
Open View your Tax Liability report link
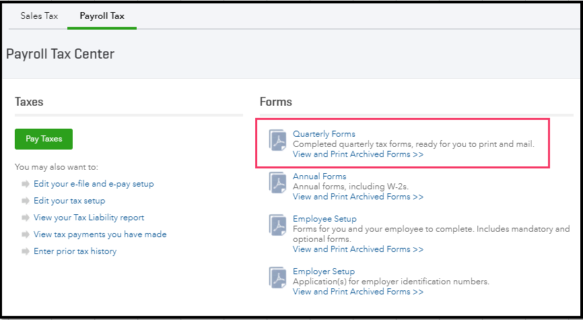[x=89, y=218]
